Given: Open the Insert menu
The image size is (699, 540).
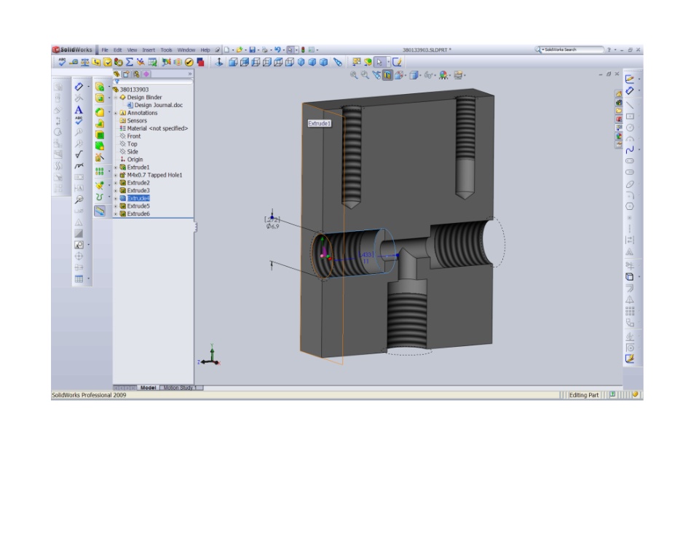Looking at the screenshot, I should [149, 50].
